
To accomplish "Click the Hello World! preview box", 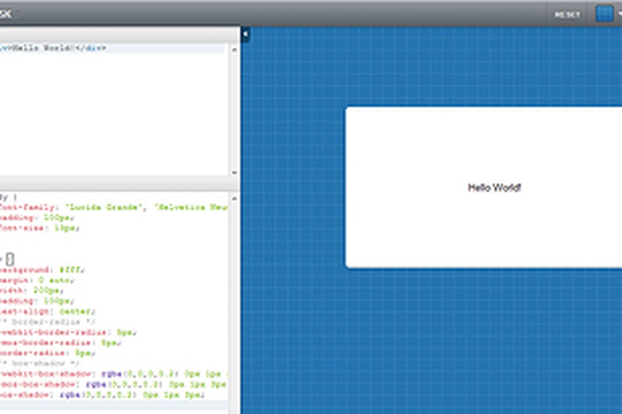I will [x=494, y=186].
